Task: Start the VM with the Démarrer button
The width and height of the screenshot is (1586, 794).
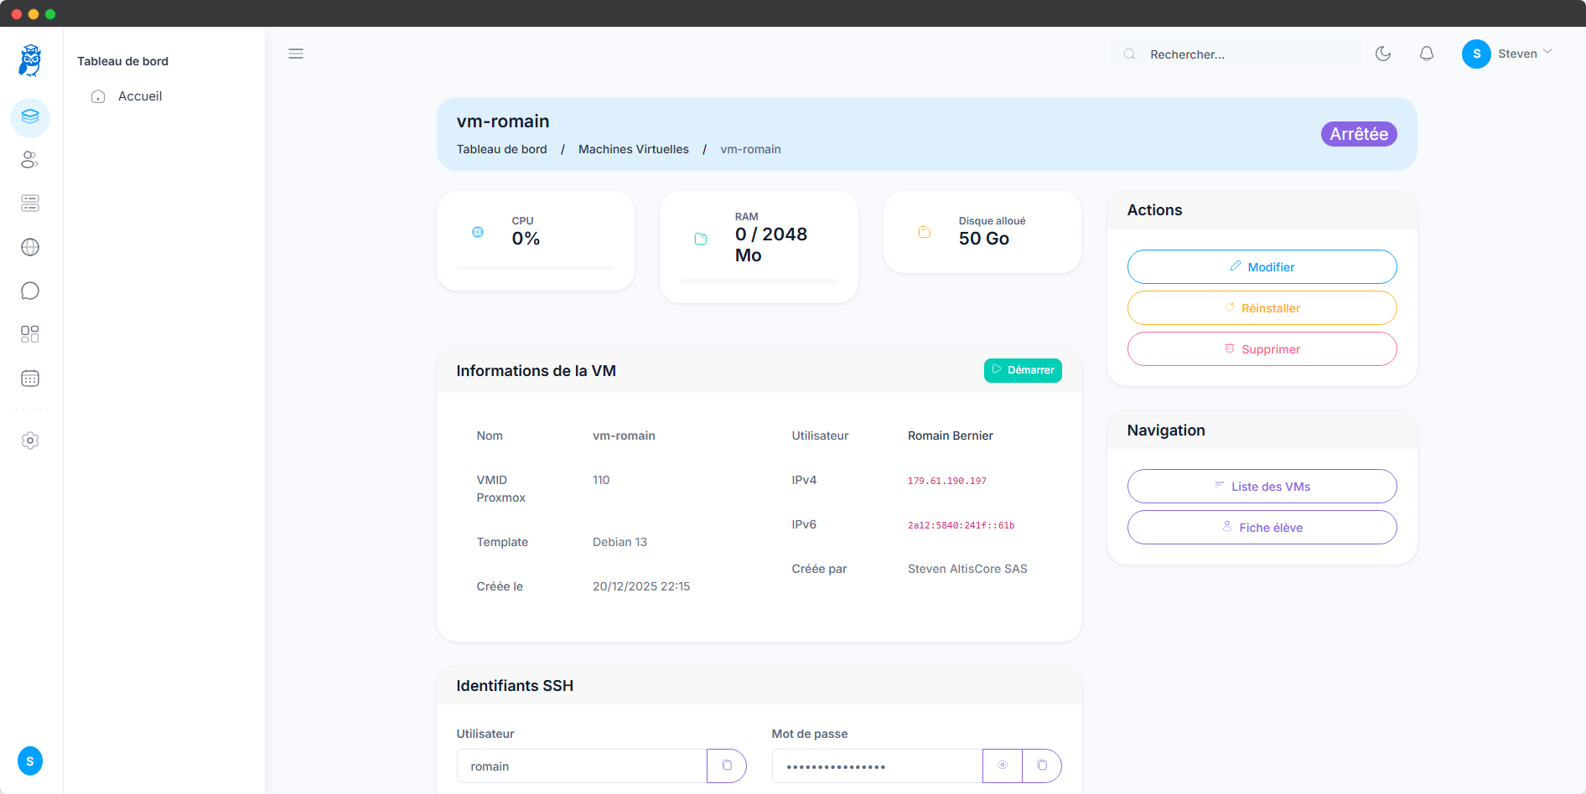Action: point(1023,369)
